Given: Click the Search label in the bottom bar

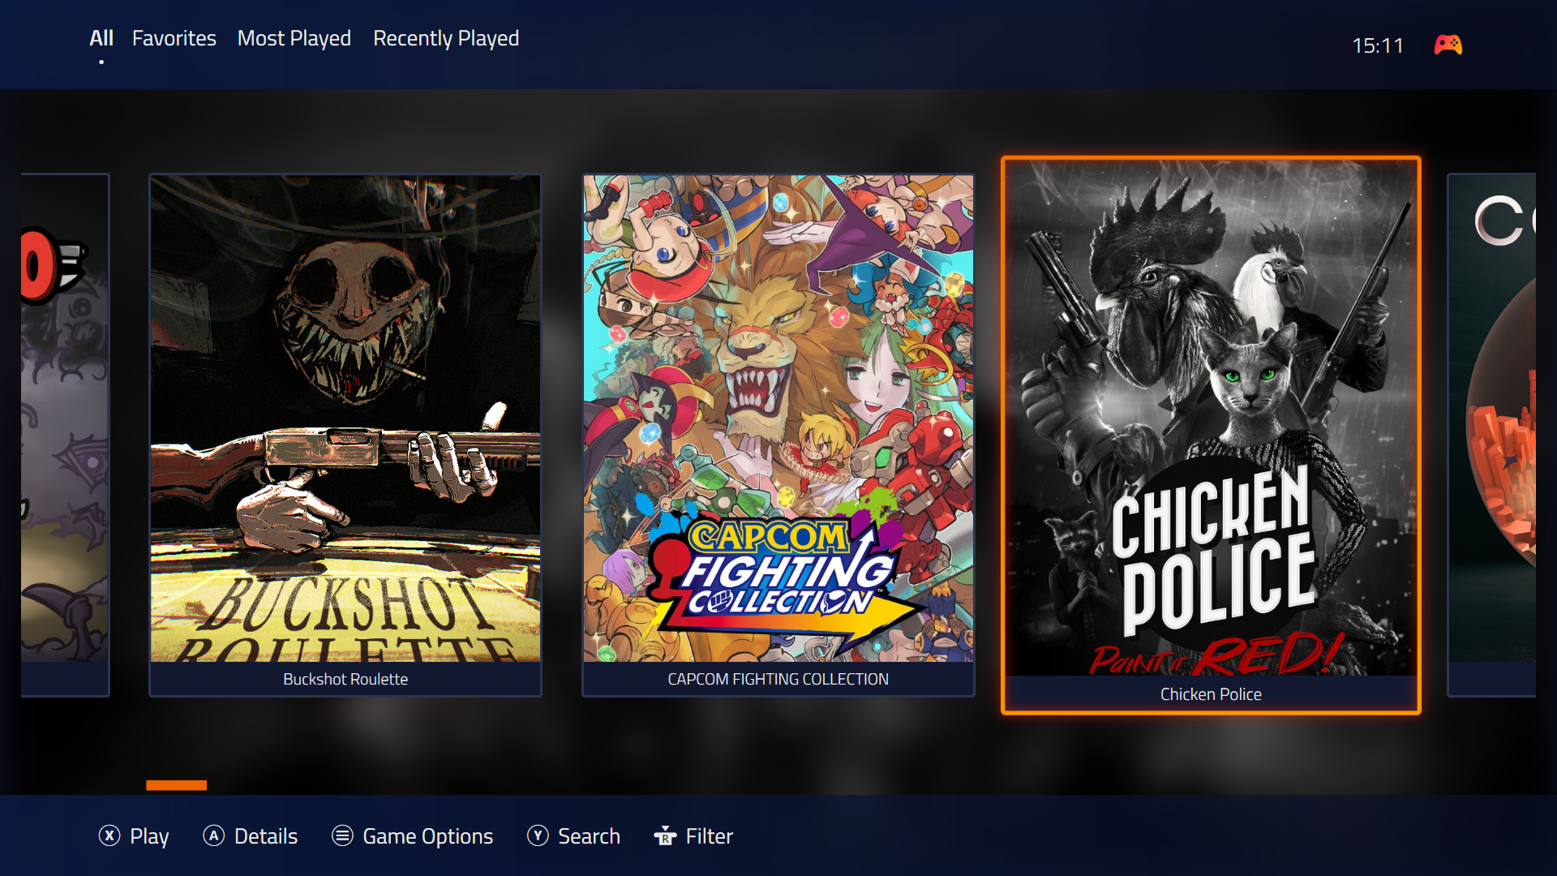Looking at the screenshot, I should pos(589,835).
